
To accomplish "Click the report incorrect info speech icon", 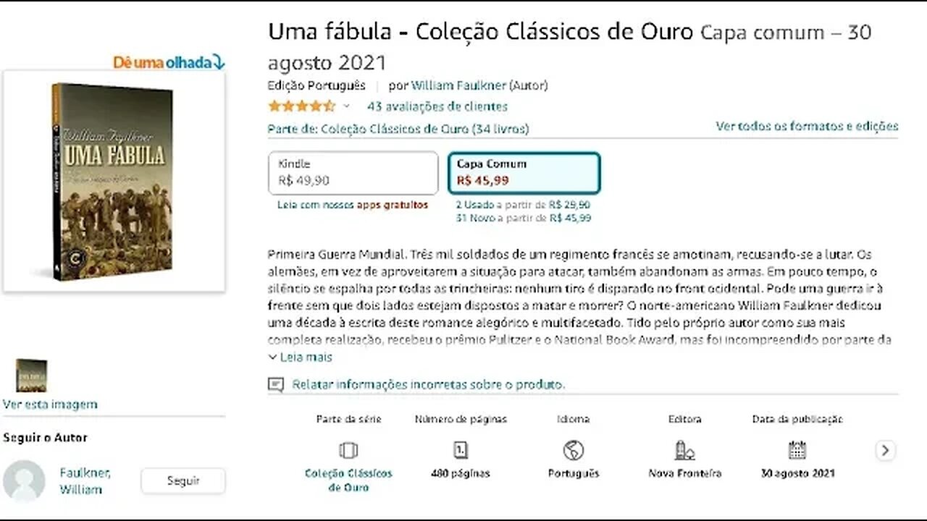I will (x=275, y=384).
